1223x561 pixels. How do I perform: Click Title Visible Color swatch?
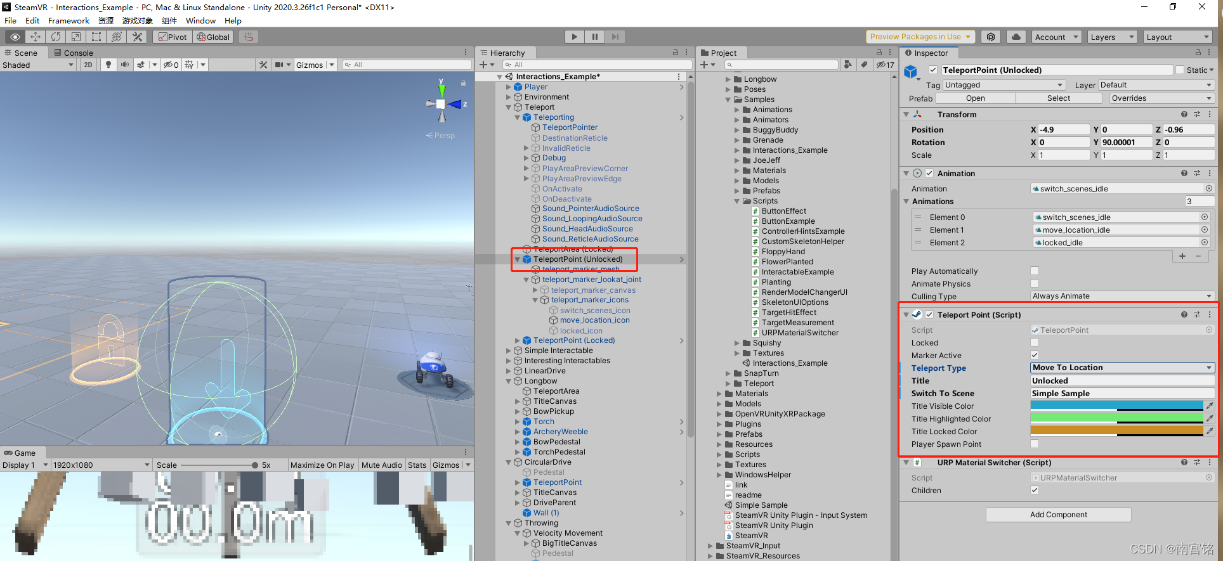pos(1117,406)
